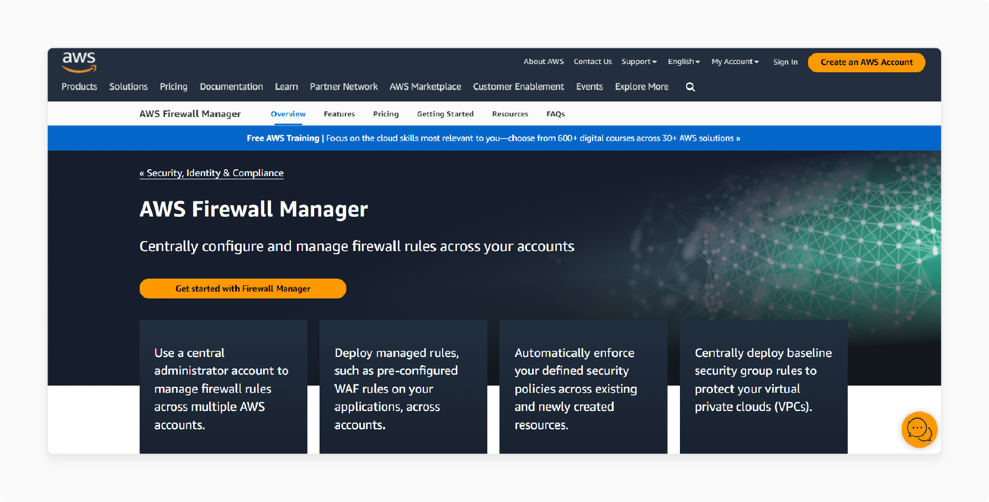Click the 'Centrally configure and manage firewall rules' subtitle
The height and width of the screenshot is (502, 989).
(x=357, y=247)
